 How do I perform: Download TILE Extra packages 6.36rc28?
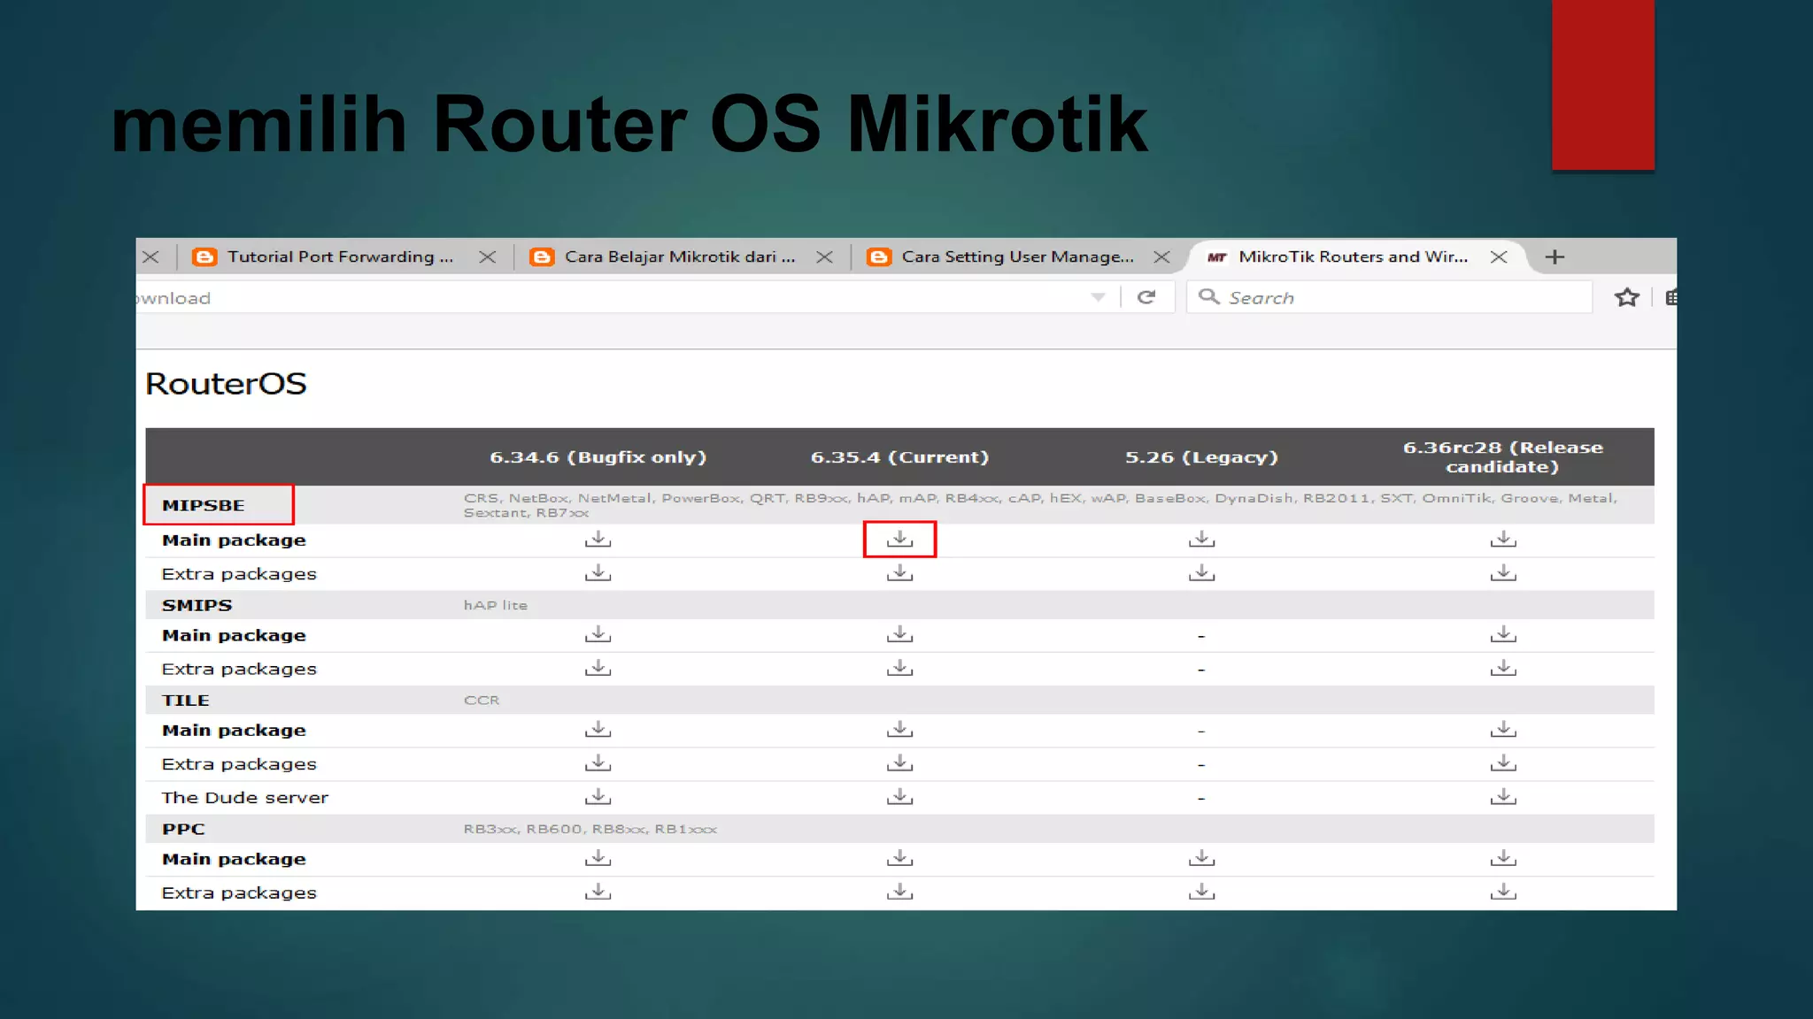tap(1503, 762)
